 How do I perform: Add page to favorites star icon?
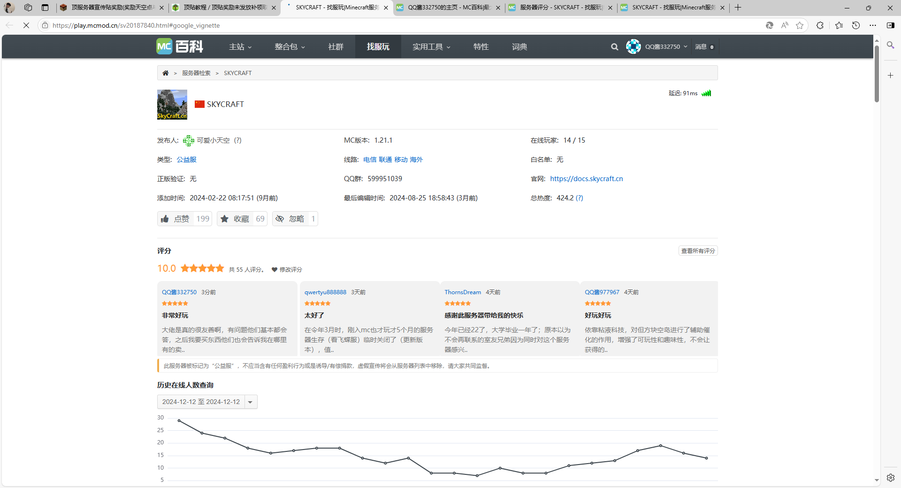point(800,25)
